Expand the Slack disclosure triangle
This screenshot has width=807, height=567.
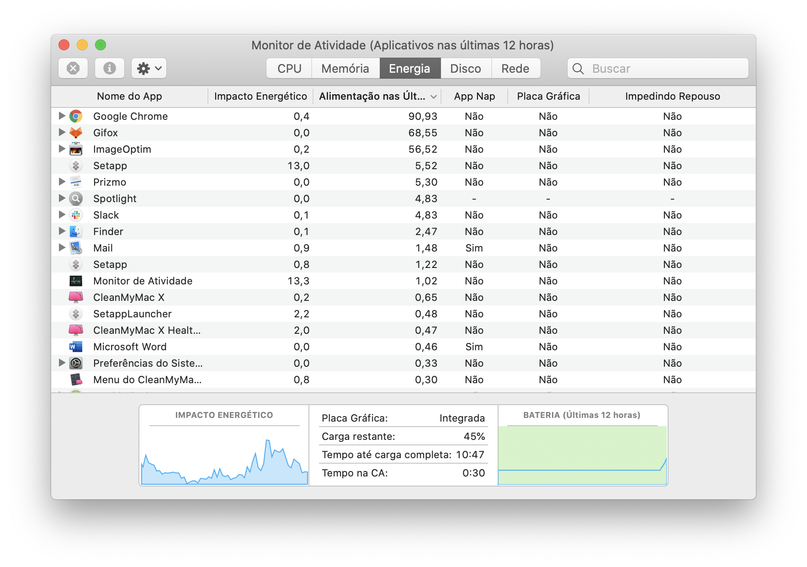click(62, 214)
